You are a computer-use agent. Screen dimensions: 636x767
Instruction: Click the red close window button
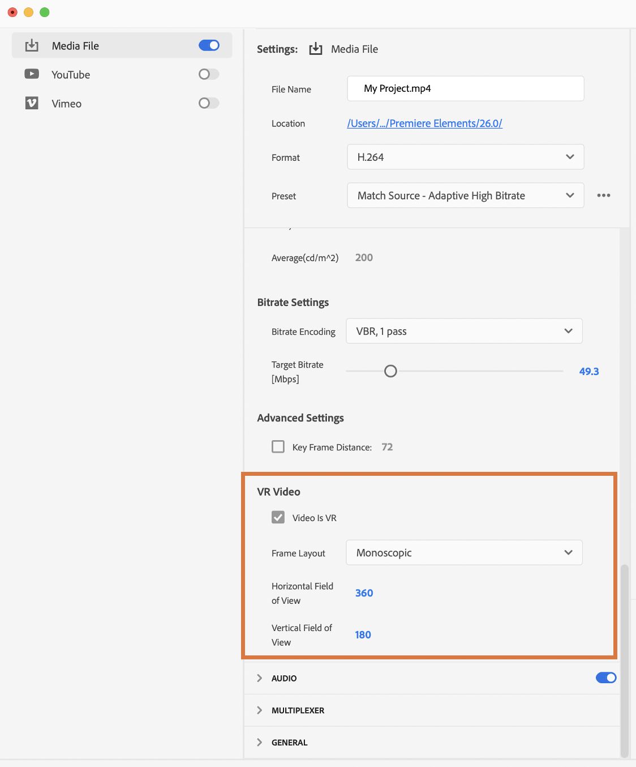coord(12,12)
